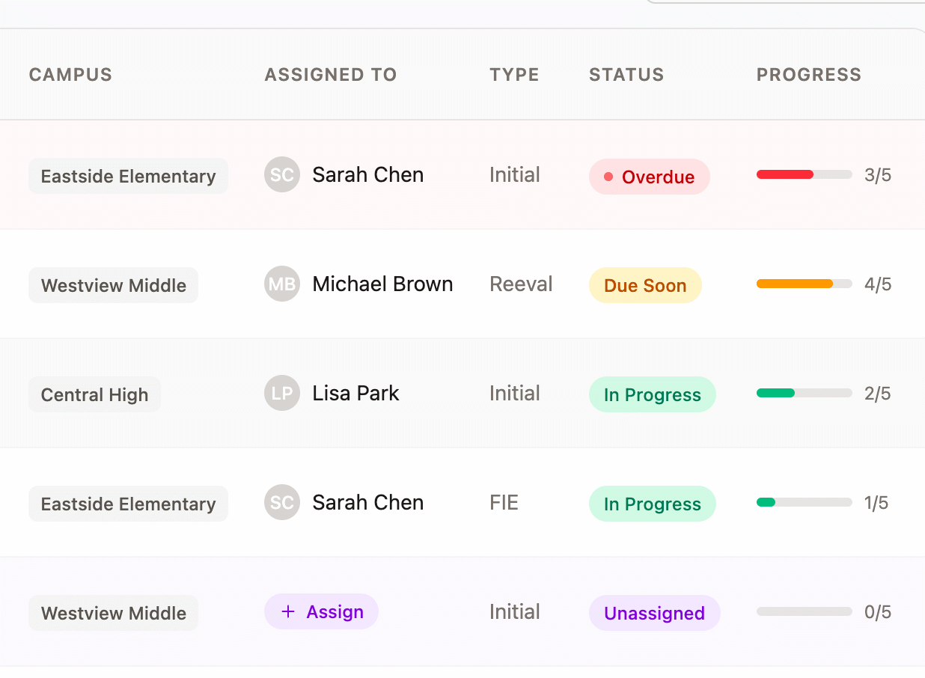Click the Central High campus tag
The image size is (925, 678).
click(x=94, y=394)
